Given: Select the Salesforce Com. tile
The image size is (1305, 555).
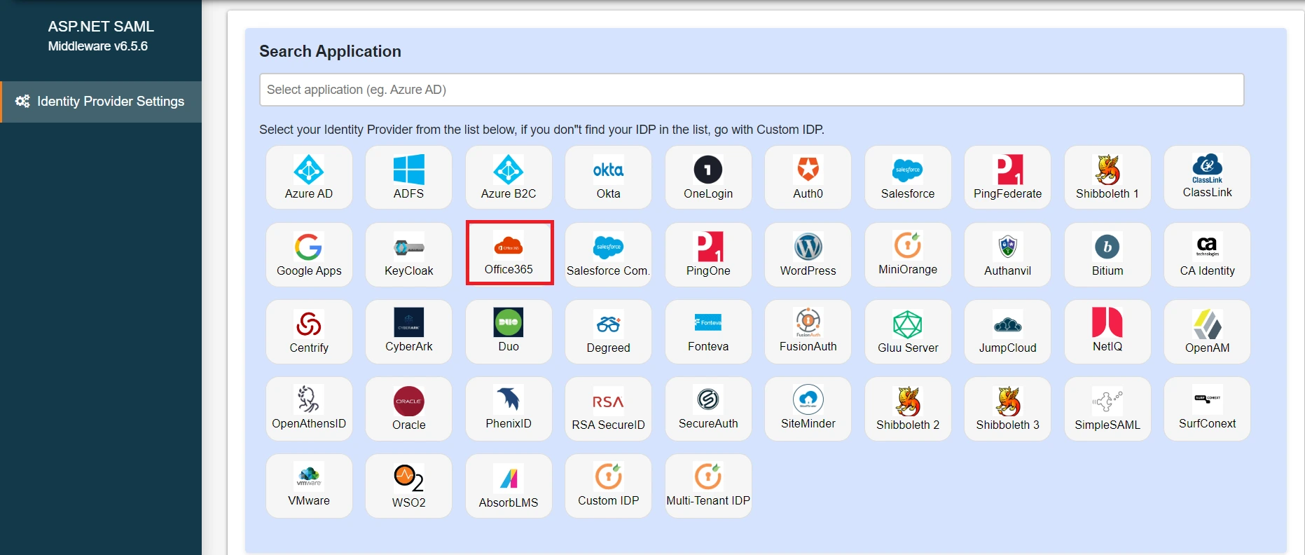Looking at the screenshot, I should [608, 254].
